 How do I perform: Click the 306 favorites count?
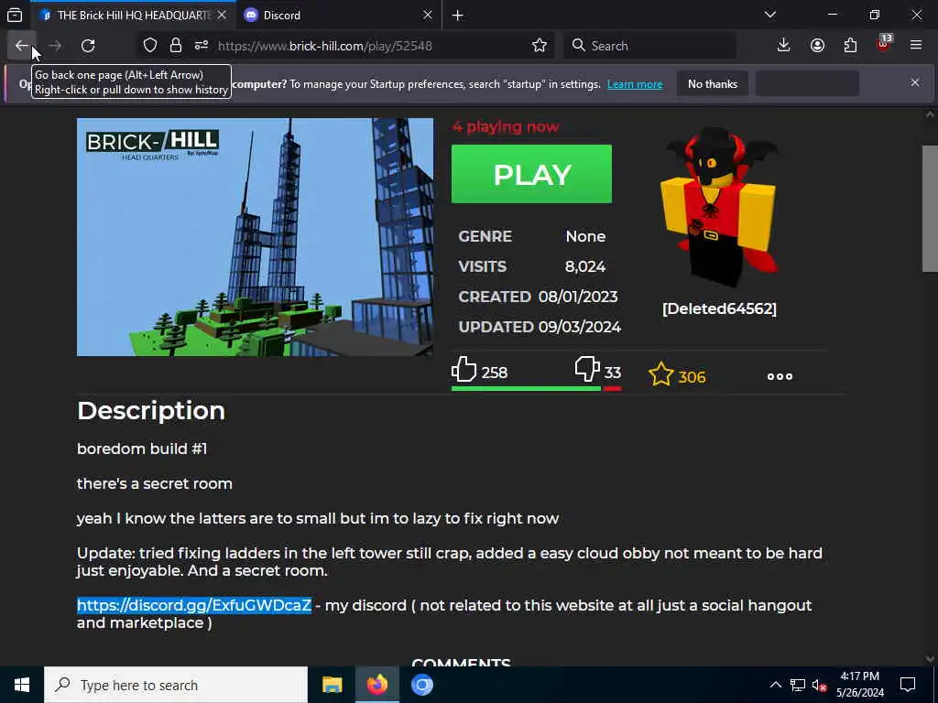pyautogui.click(x=693, y=377)
